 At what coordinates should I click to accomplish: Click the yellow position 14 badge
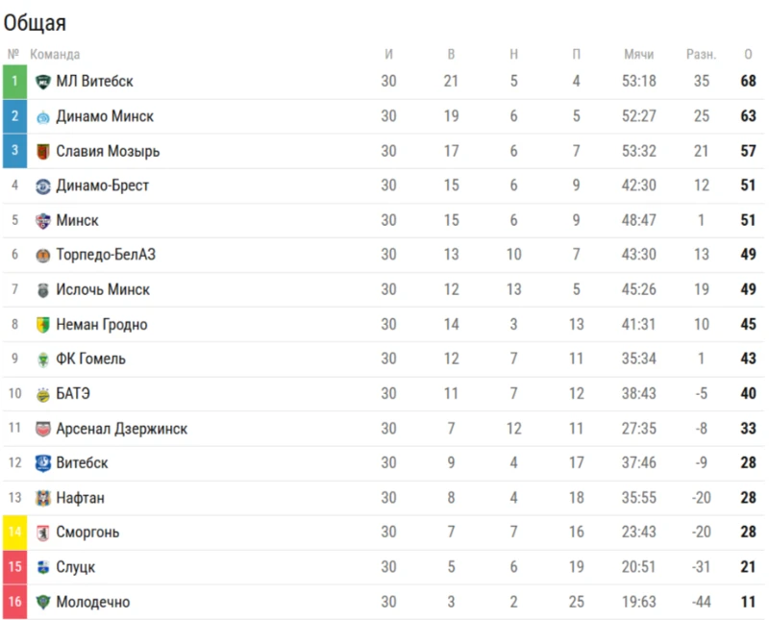coord(14,533)
